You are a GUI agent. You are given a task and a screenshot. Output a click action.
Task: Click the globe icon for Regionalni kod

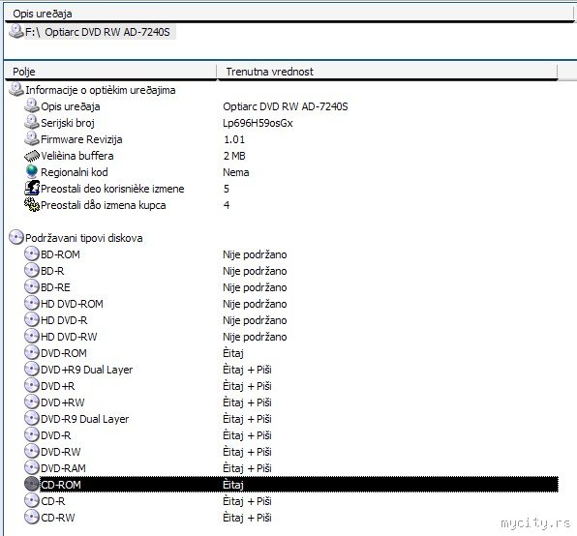point(32,171)
